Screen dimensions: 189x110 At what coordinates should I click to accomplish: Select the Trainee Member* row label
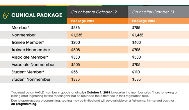[28, 42]
